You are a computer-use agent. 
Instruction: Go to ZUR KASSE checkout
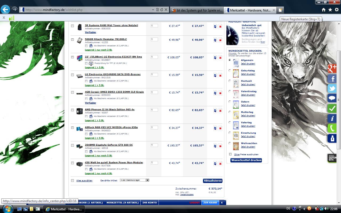(210, 203)
